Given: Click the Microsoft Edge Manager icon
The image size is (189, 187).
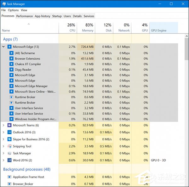Looking at the screenshot, I should click(11, 86).
